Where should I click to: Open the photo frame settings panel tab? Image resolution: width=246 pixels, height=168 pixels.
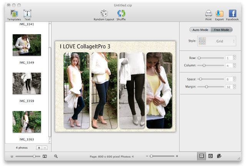point(210,156)
